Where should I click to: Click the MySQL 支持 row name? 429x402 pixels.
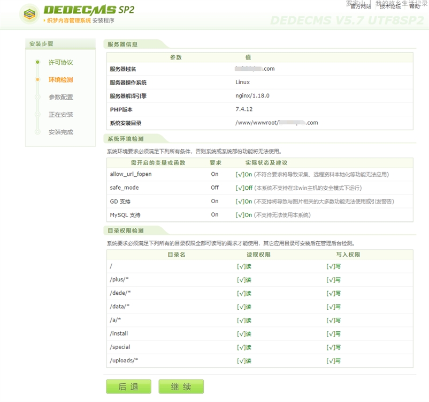click(x=125, y=215)
